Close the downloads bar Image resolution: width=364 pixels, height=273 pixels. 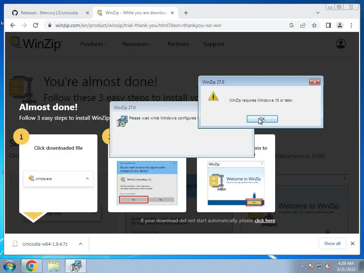(x=352, y=243)
